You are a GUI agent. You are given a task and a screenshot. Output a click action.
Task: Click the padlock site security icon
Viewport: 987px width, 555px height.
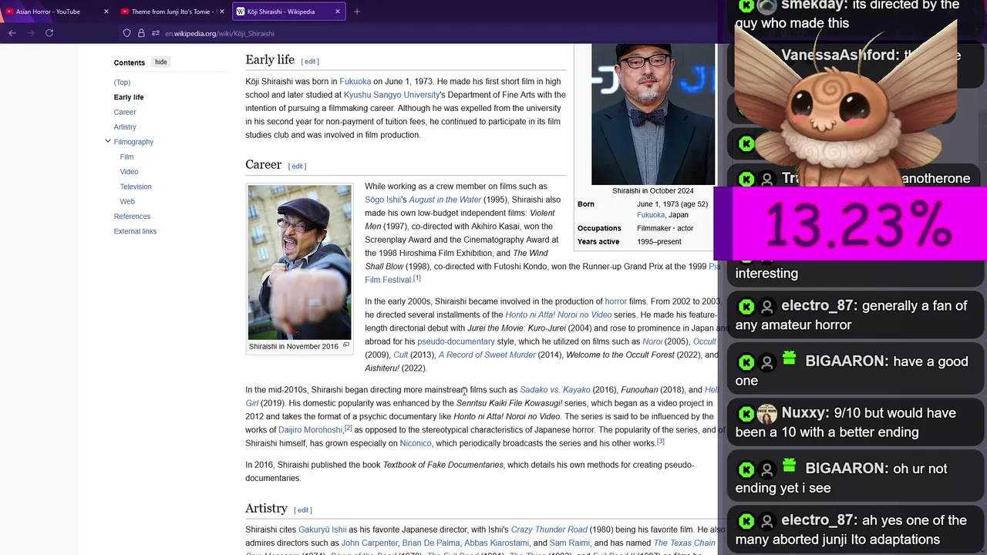tap(141, 33)
